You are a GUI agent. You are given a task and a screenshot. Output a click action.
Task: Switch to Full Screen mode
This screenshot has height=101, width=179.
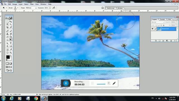[x=11, y=67]
